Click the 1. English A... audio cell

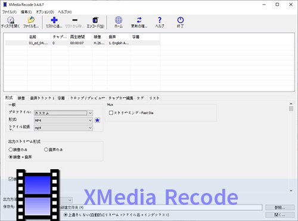(119, 43)
